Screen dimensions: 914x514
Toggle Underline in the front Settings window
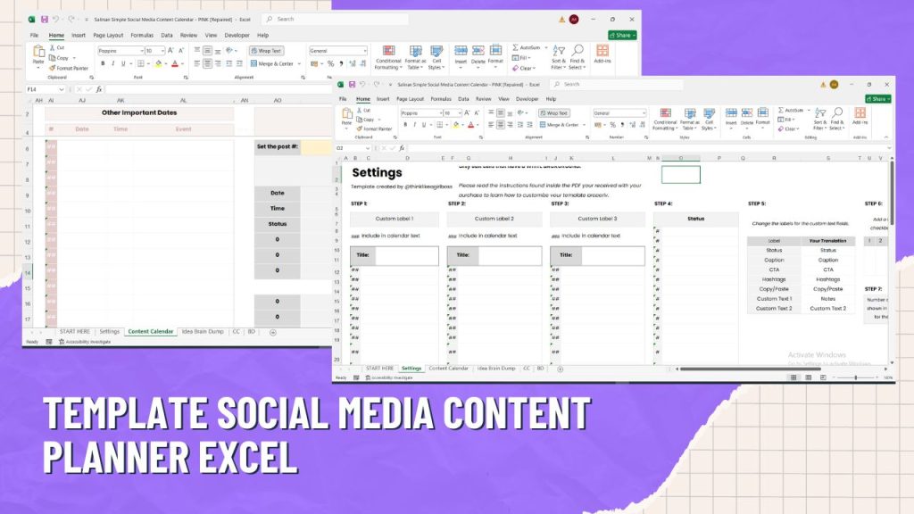[x=424, y=125]
